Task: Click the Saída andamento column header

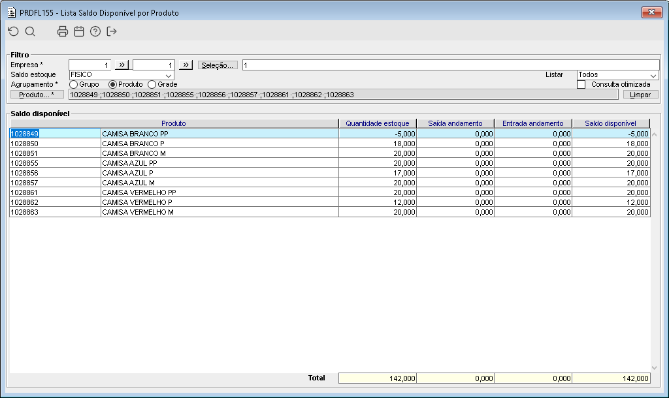Action: [455, 123]
